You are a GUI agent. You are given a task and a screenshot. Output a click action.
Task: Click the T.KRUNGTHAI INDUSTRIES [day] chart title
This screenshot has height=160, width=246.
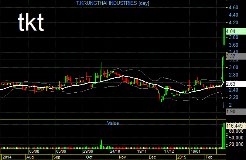coord(113,3)
